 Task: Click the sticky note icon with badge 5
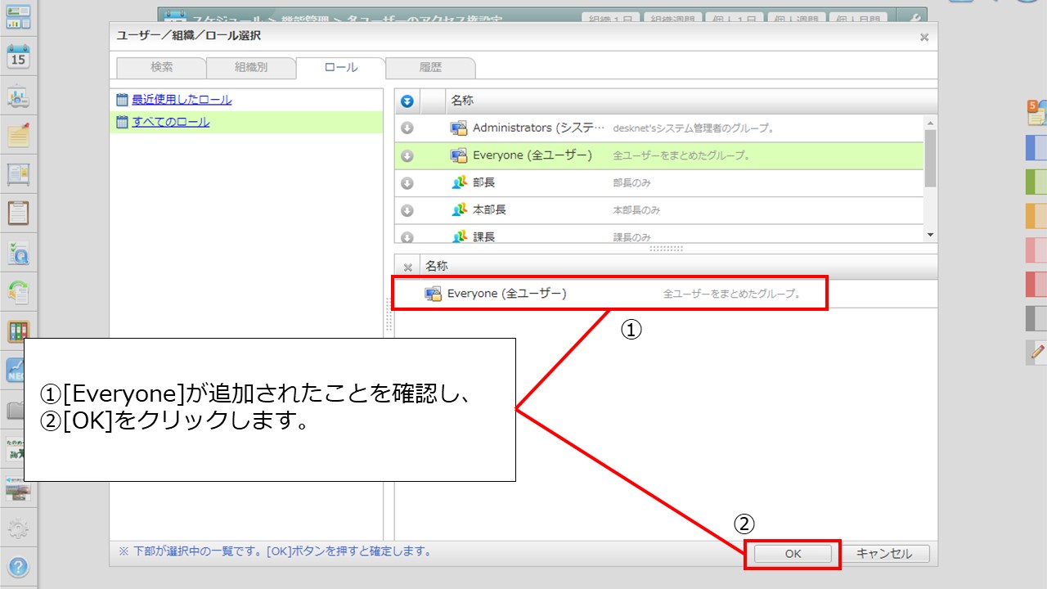coord(1037,112)
